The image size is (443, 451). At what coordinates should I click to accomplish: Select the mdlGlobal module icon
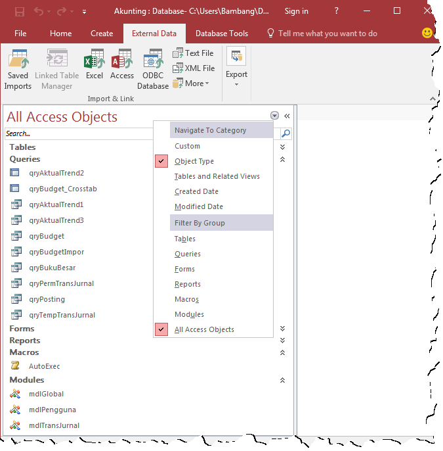(15, 393)
